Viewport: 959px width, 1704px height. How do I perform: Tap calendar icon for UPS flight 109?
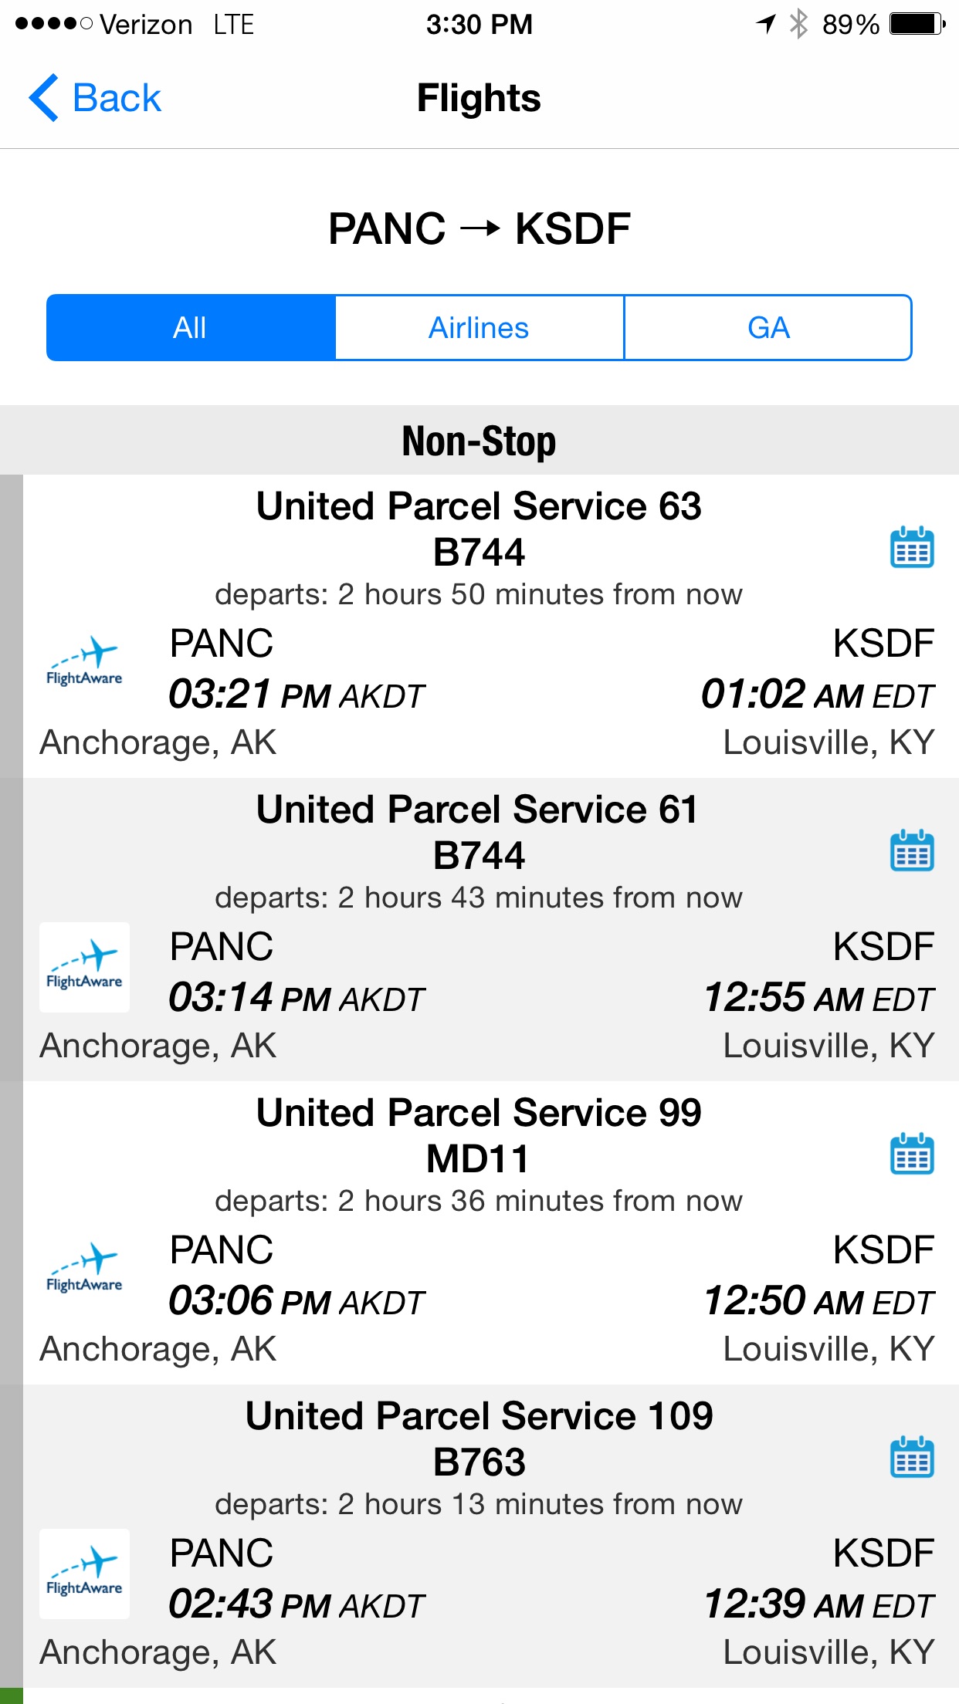coord(912,1457)
